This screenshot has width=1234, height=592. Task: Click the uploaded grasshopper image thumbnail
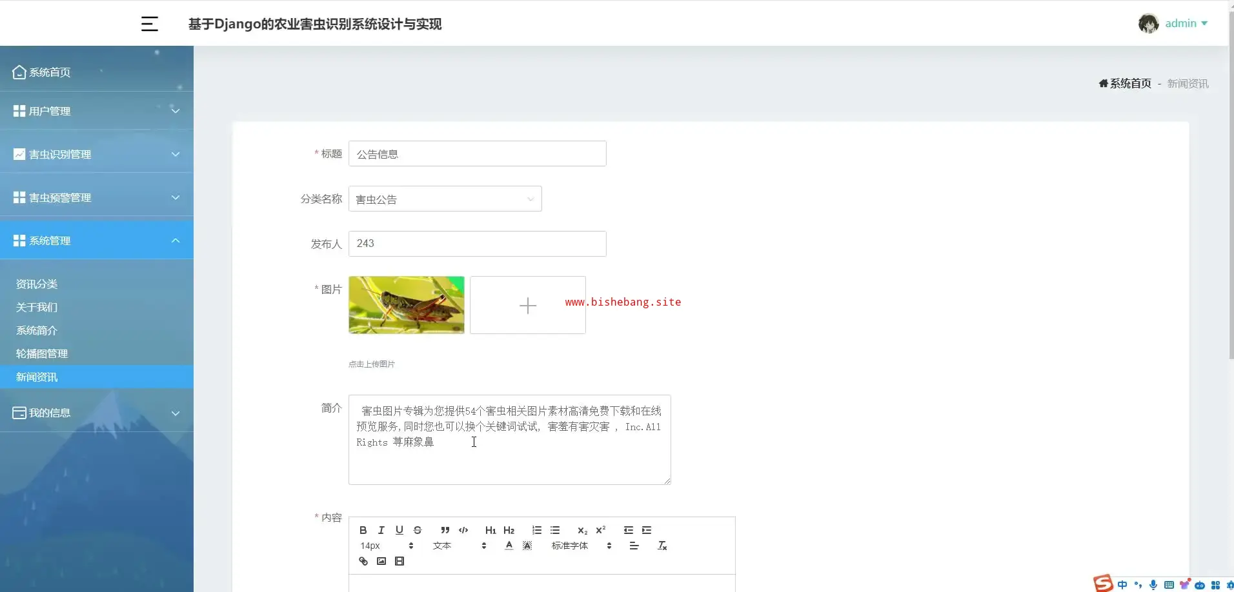(407, 305)
